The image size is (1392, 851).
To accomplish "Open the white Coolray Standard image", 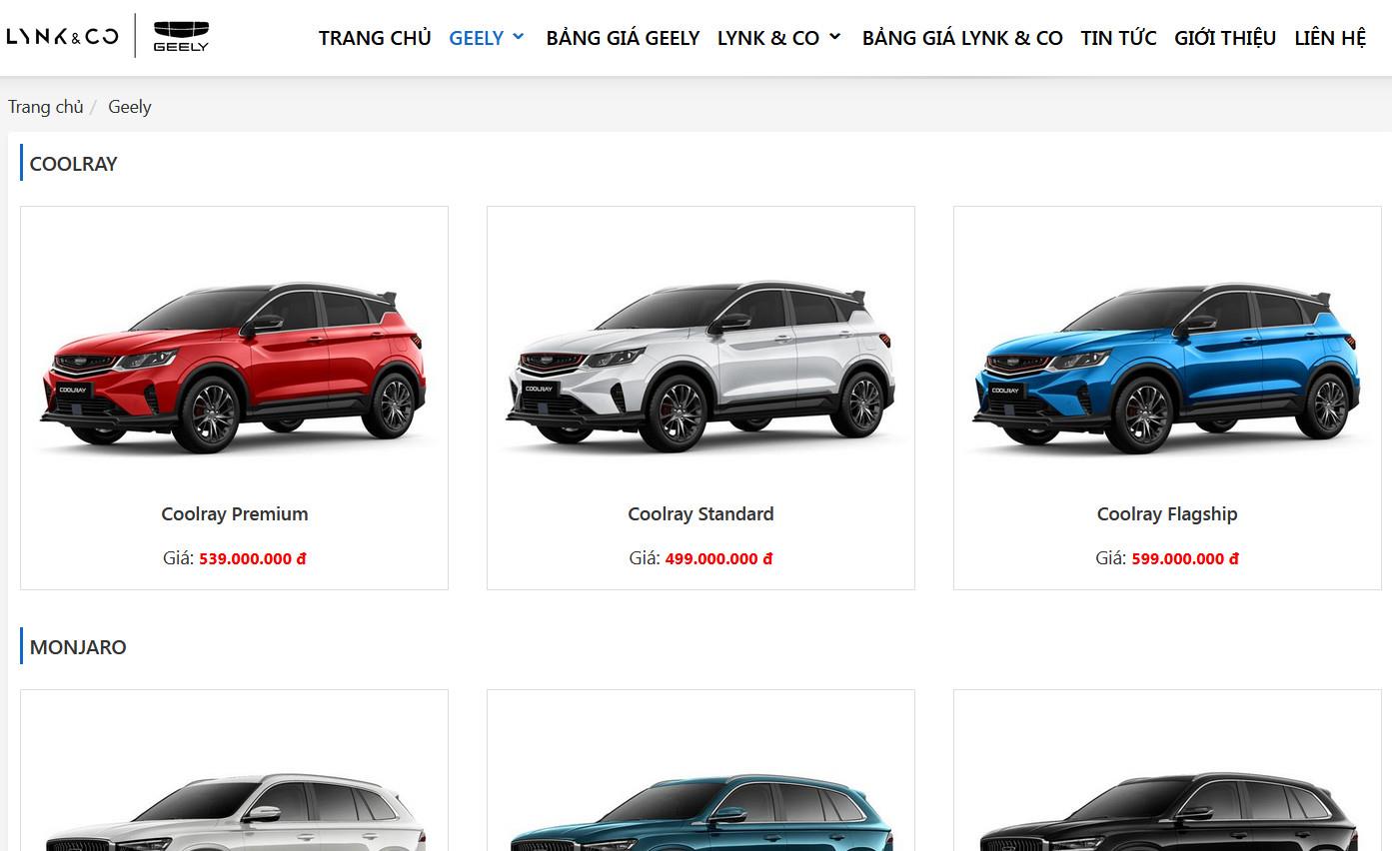I will [x=700, y=367].
